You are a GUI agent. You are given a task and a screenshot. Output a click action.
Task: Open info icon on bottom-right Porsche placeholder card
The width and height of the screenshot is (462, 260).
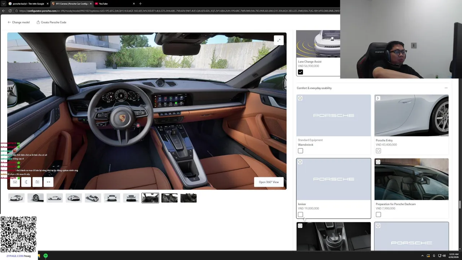(x=378, y=226)
